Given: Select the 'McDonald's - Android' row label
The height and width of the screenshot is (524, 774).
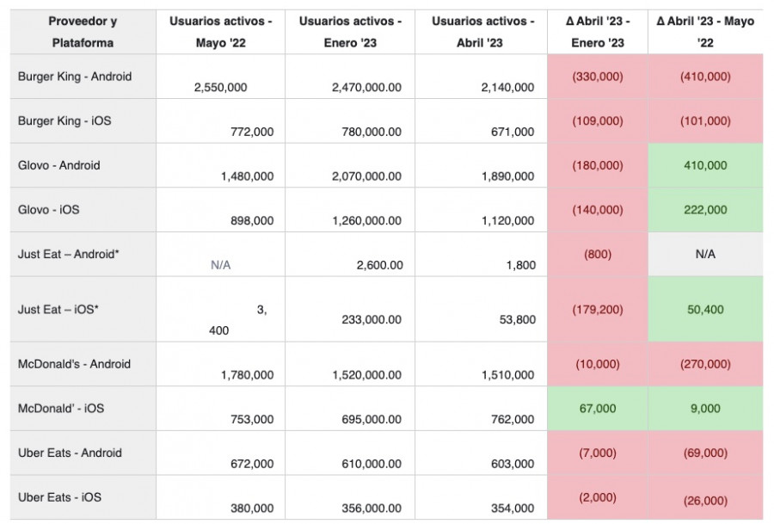Looking at the screenshot, I should pyautogui.click(x=74, y=364).
